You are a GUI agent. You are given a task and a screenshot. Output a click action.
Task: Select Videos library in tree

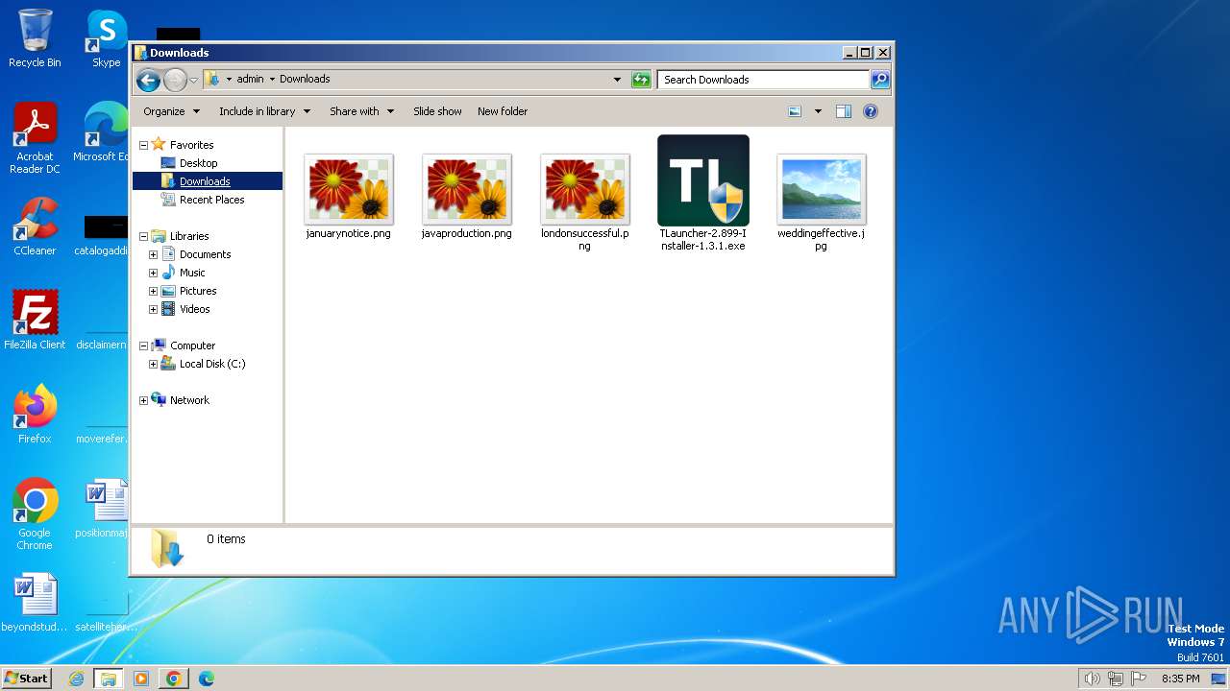[x=194, y=309]
